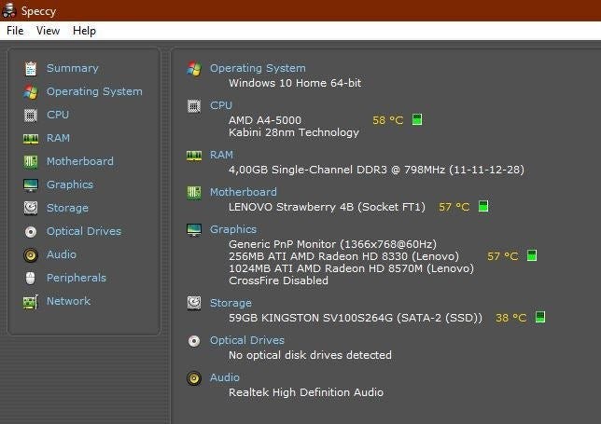Click the CPU chip icon in sidebar
This screenshot has height=424, width=601.
pyautogui.click(x=31, y=115)
